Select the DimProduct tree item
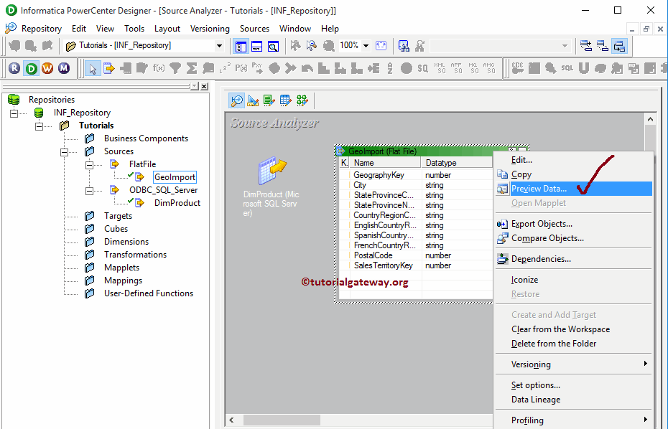 pyautogui.click(x=177, y=203)
